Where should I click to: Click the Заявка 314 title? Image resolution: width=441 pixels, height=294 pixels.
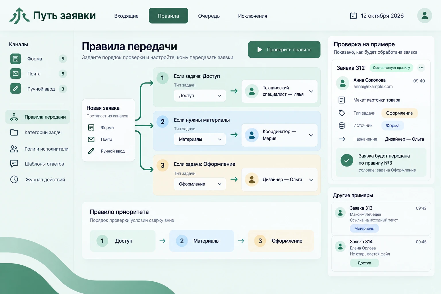coord(361,242)
